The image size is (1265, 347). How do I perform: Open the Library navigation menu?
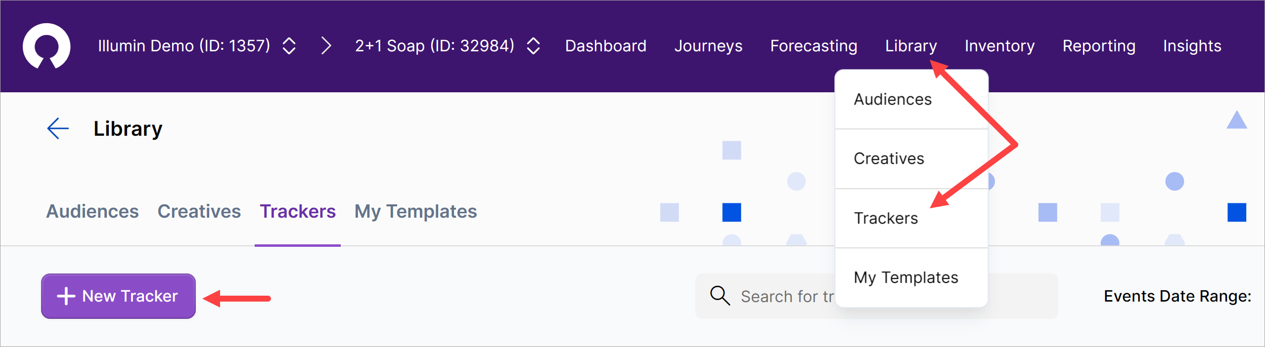pos(910,46)
